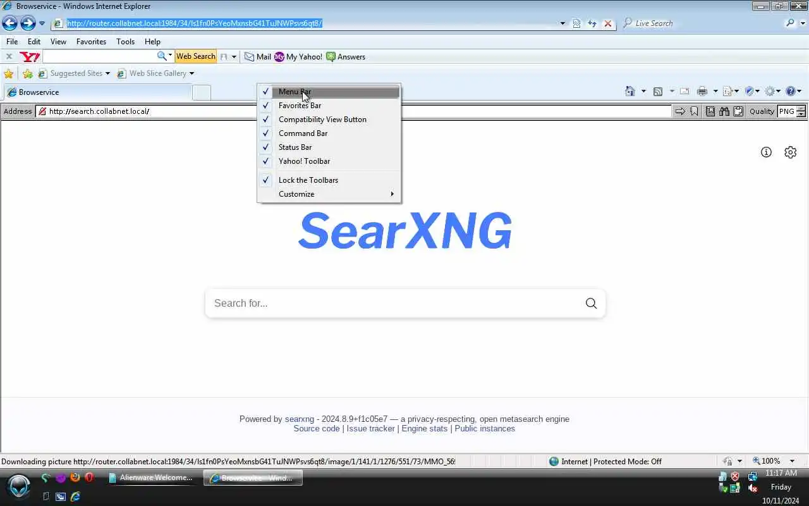The width and height of the screenshot is (809, 506).
Task: Click the Browservice bookmark icon
Action: coord(694,111)
